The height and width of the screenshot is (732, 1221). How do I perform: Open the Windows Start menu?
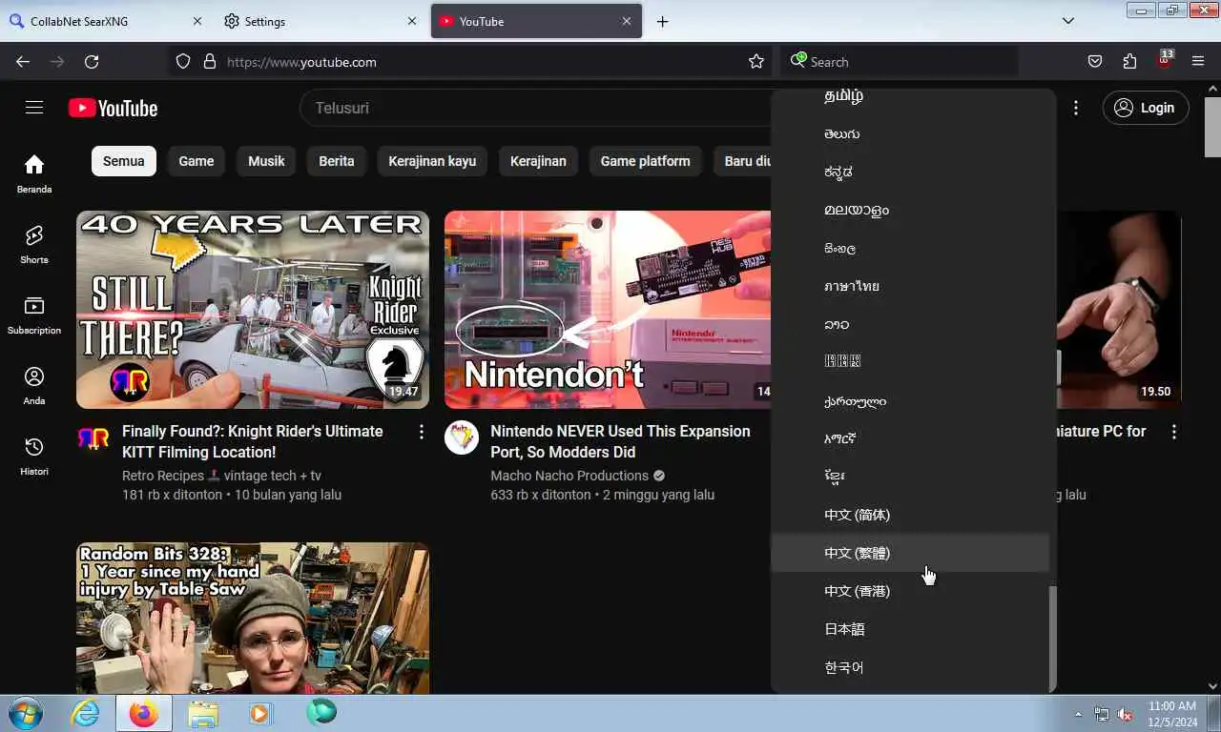(24, 713)
